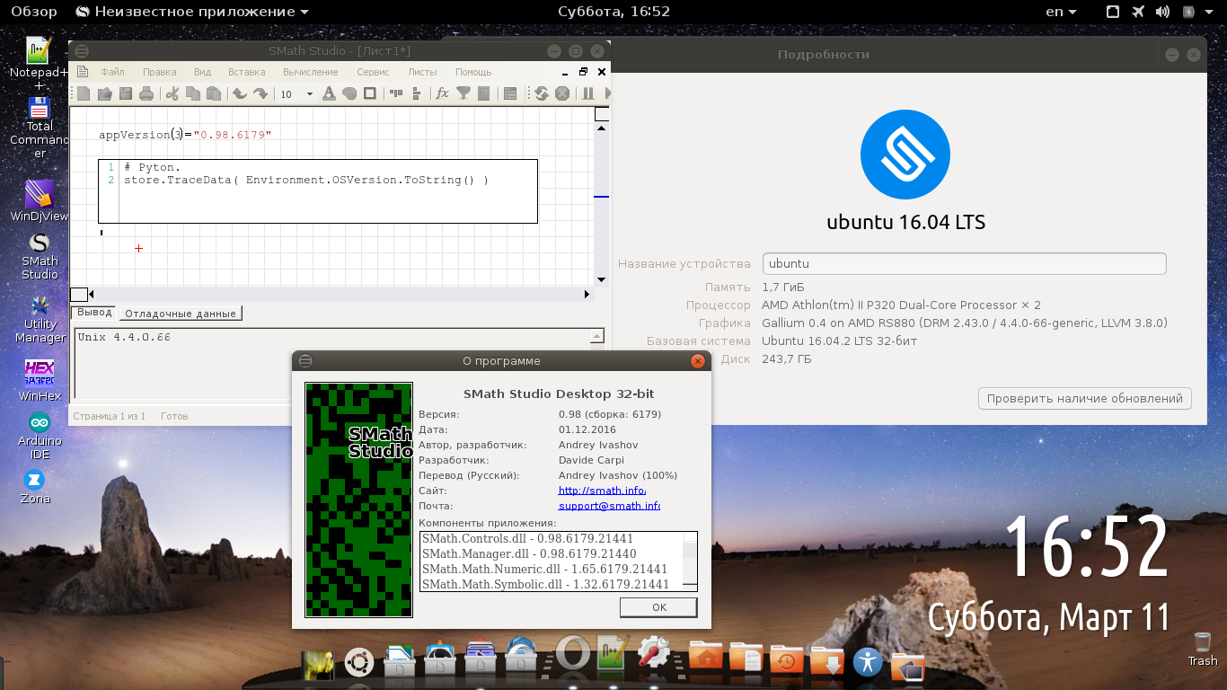
Task: Click the components list scrollbar
Action: click(689, 561)
